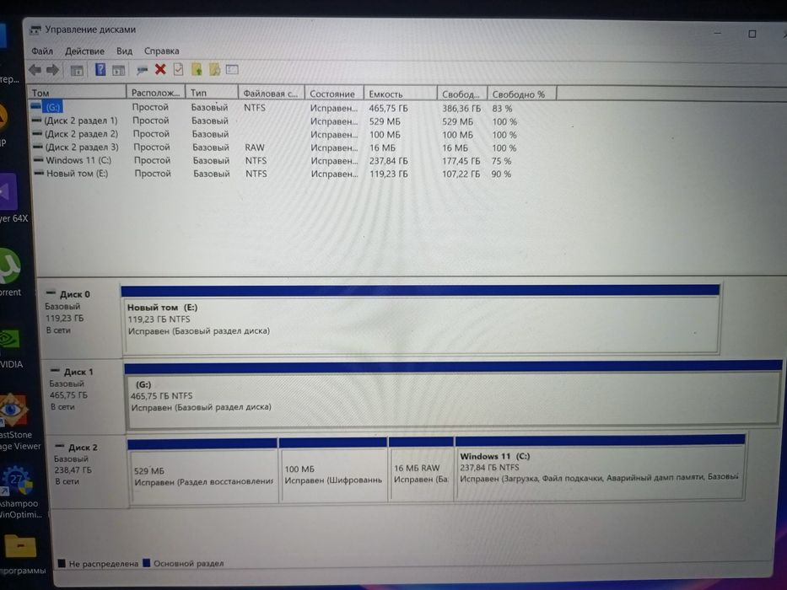Click the checkmark properties toolbar icon
The width and height of the screenshot is (787, 590).
click(x=178, y=69)
